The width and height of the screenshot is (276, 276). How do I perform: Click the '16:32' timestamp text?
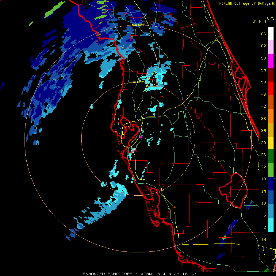click(x=190, y=274)
